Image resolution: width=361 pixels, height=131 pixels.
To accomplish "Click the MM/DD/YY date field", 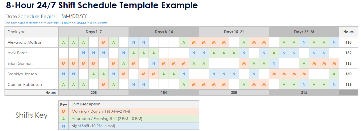I will (74, 17).
